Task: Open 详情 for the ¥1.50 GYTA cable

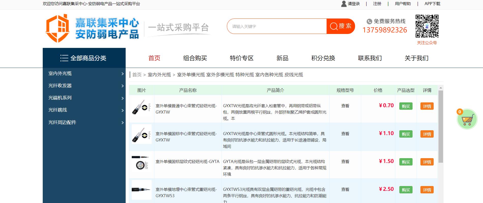Action: click(x=427, y=162)
